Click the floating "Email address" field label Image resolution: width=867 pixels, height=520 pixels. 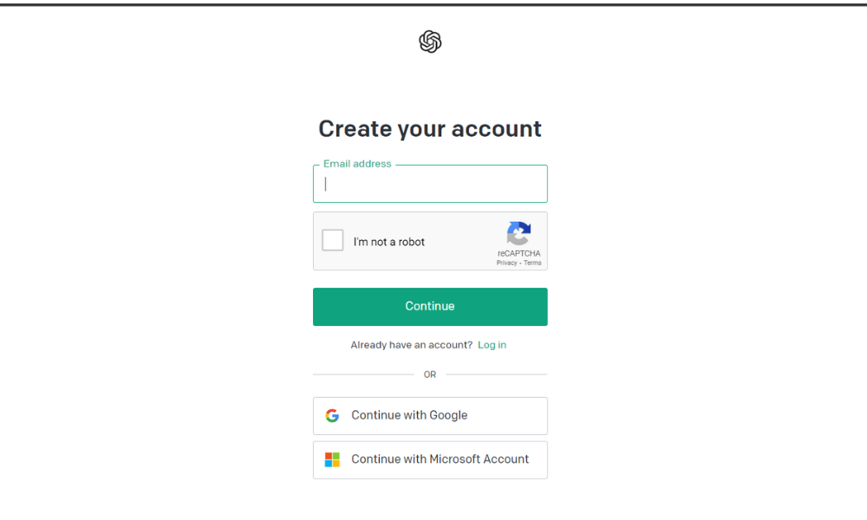(x=357, y=164)
